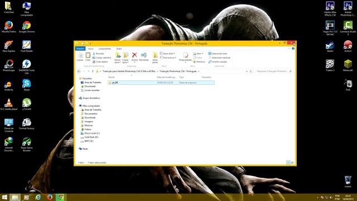Click the Nova pasta icon
This screenshot has height=201, width=357.
(155, 58)
